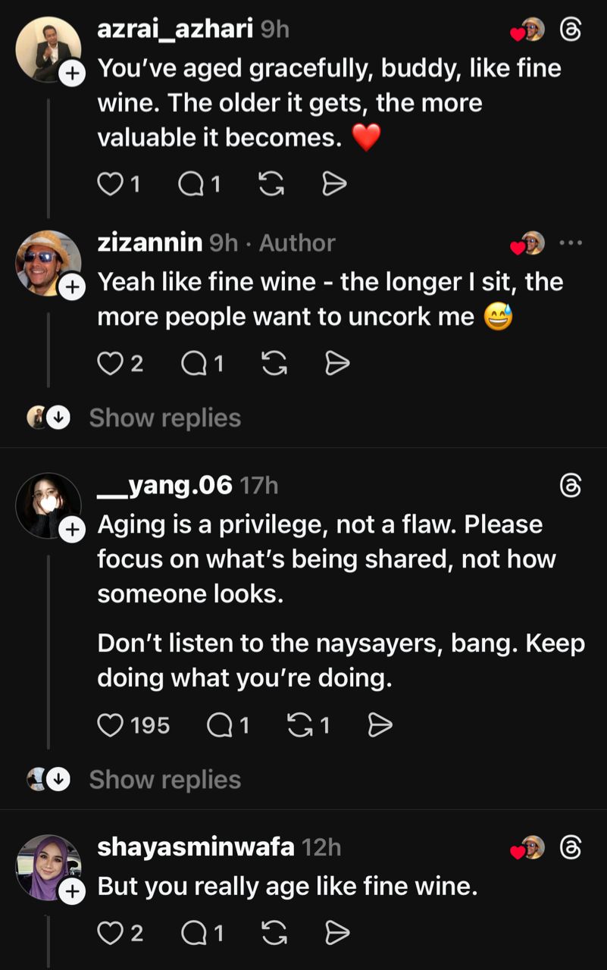Screen dimensions: 607x970
Task: Share zizannin's reply with send icon
Action: pyautogui.click(x=336, y=365)
